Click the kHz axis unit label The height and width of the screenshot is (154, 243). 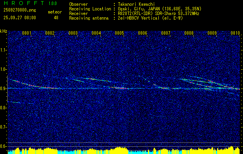pos(3,31)
